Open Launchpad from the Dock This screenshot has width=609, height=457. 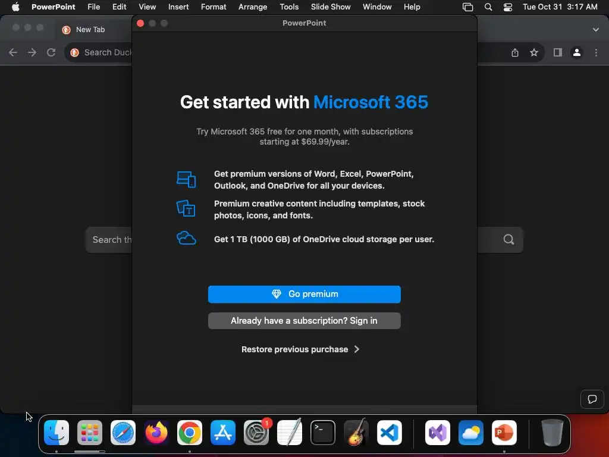[x=90, y=433]
